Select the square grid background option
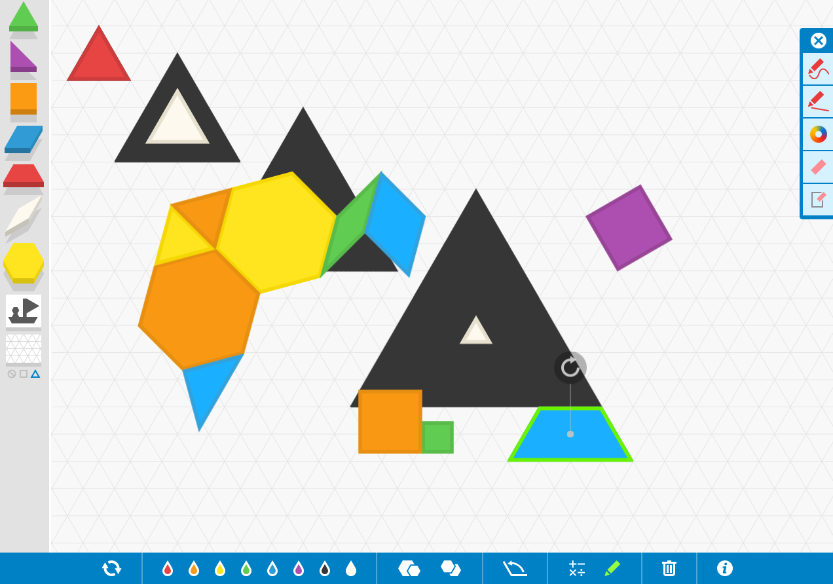 [24, 374]
